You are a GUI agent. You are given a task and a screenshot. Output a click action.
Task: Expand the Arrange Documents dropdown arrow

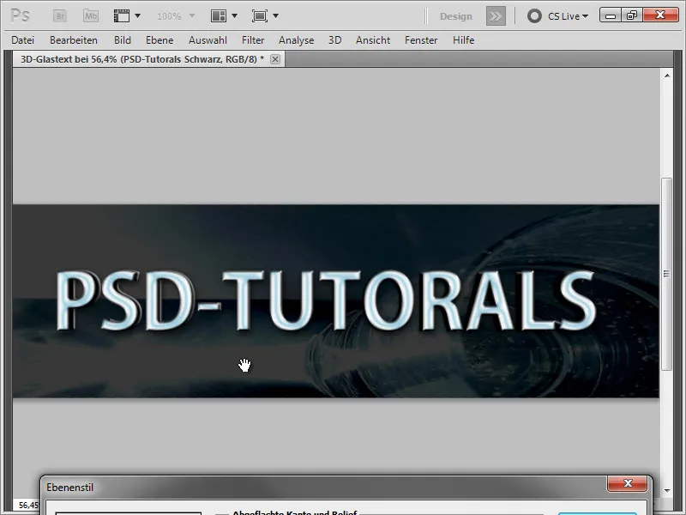pyautogui.click(x=234, y=16)
